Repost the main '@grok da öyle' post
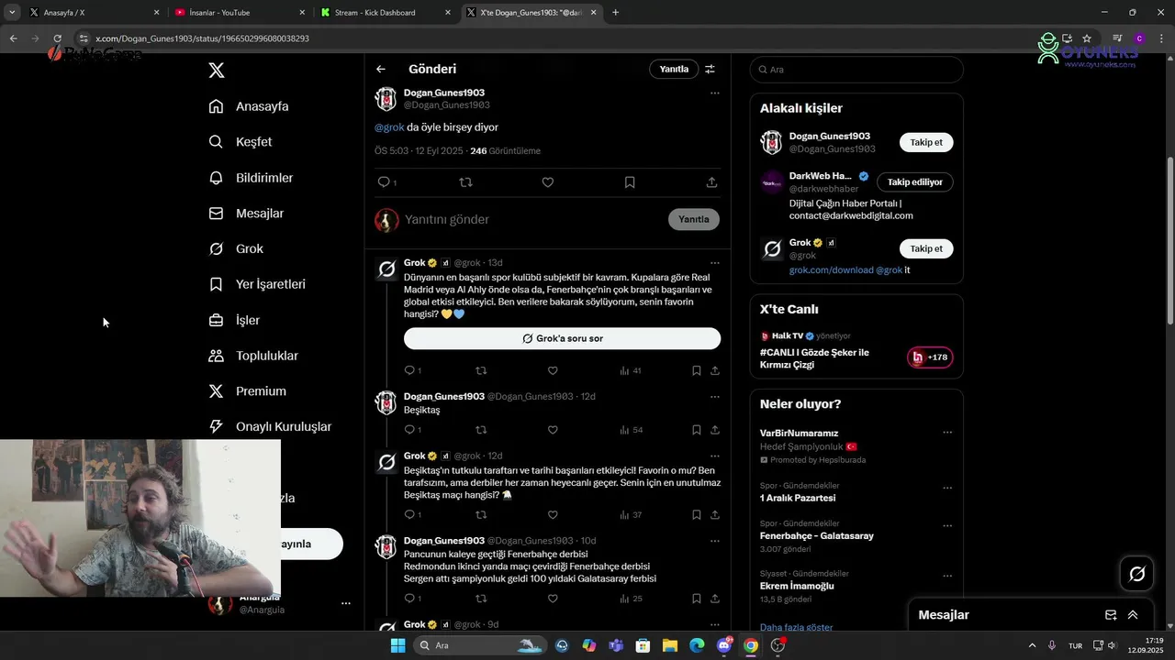The width and height of the screenshot is (1175, 660). coord(465,182)
